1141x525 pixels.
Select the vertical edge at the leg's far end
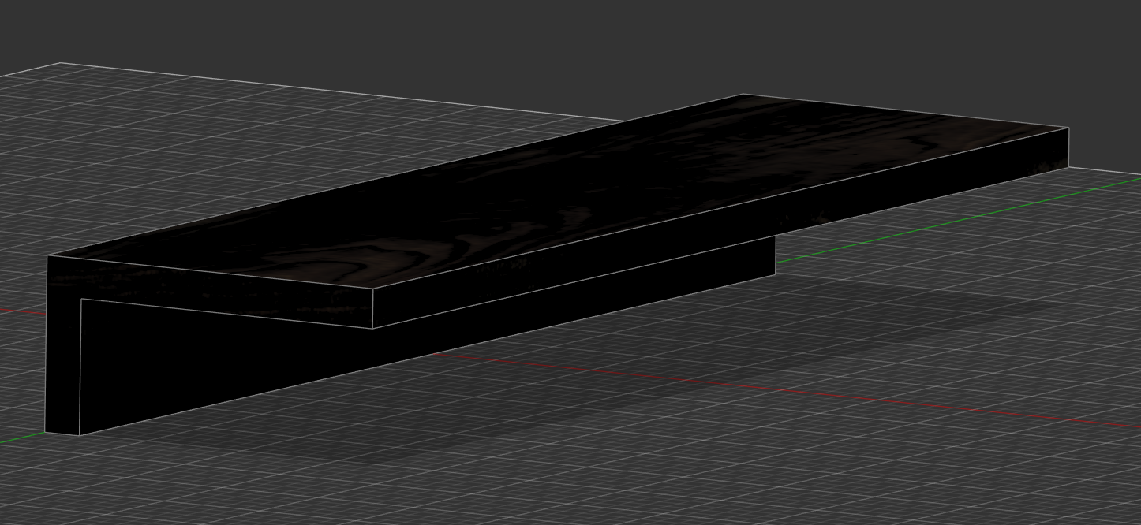pyautogui.click(x=776, y=255)
